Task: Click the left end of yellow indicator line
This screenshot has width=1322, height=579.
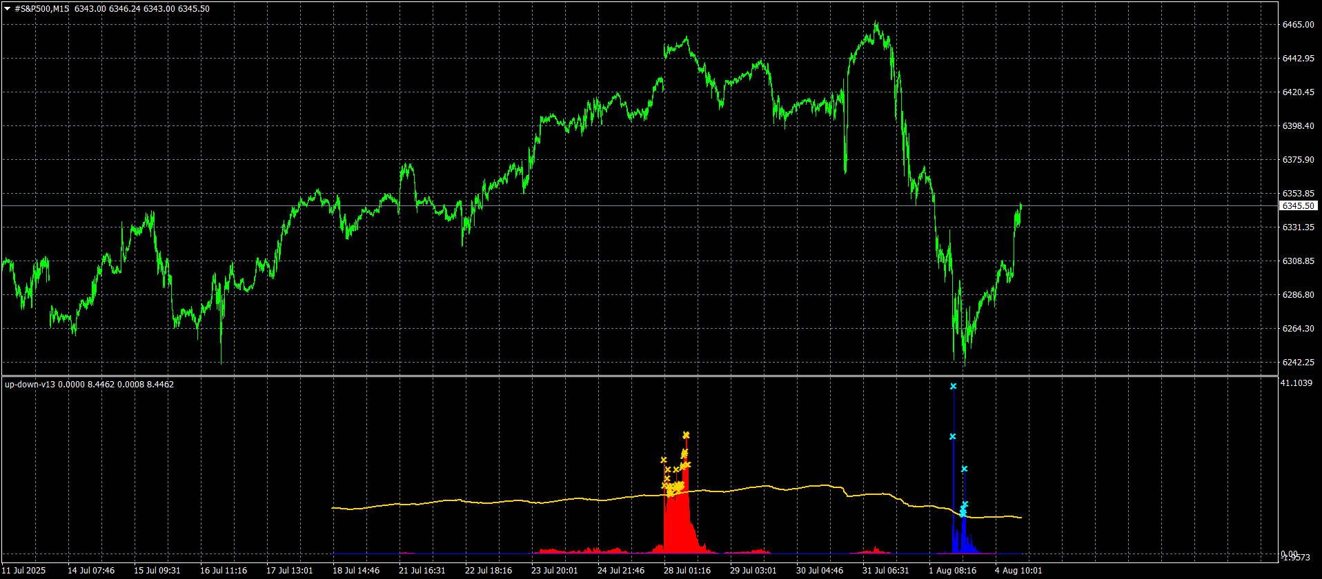Action: [333, 508]
